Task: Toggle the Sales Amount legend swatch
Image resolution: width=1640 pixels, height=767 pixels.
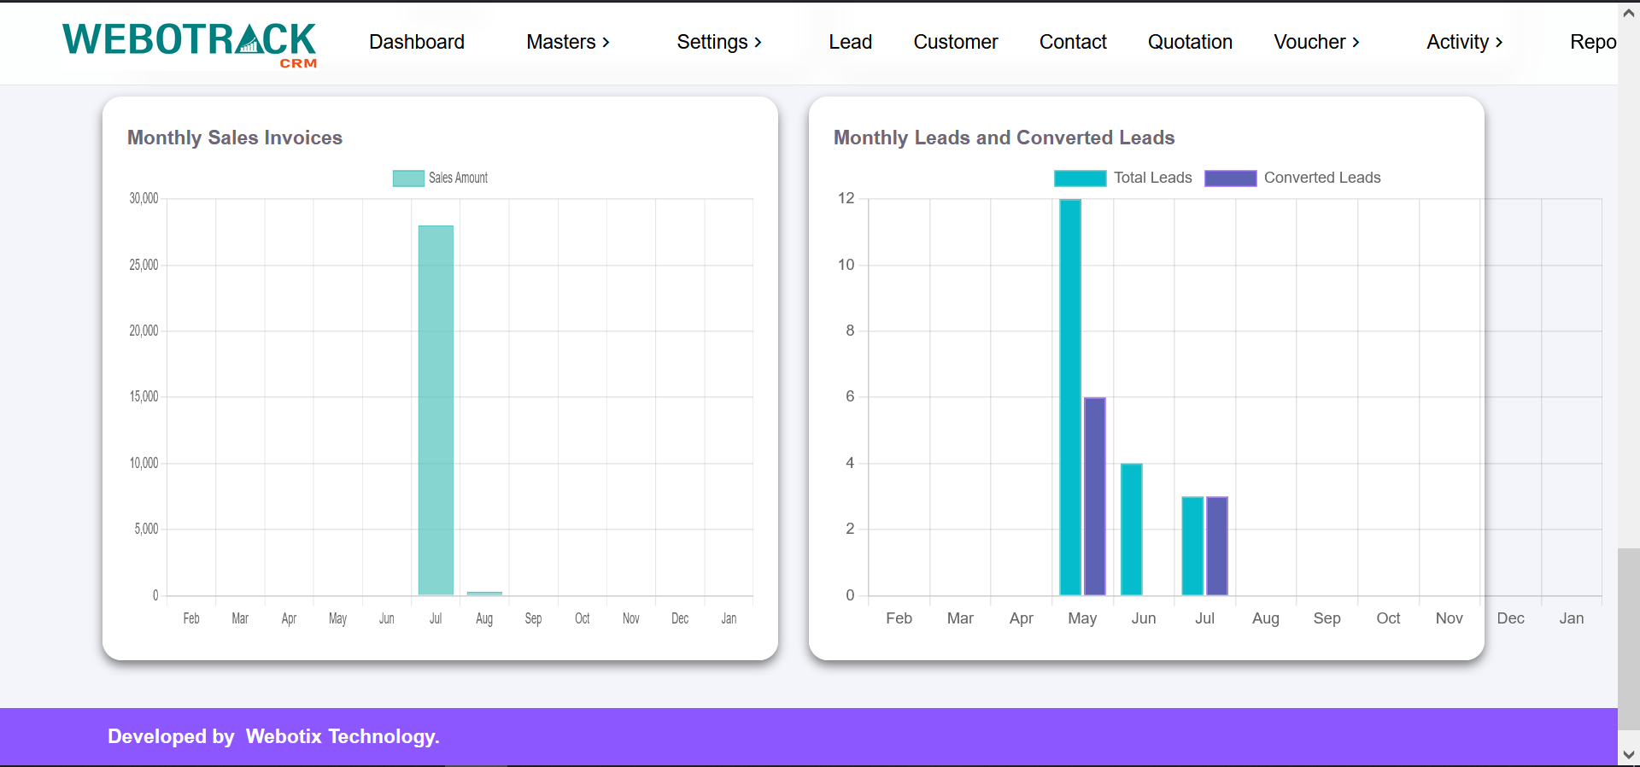Action: 408,178
